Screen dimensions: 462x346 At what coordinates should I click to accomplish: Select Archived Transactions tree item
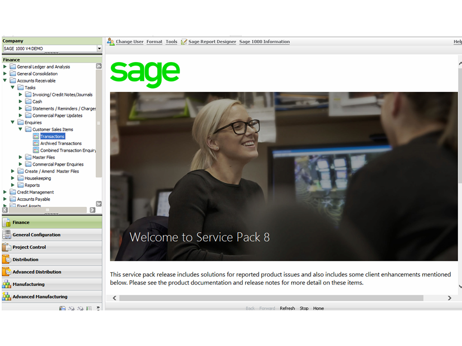coord(61,143)
